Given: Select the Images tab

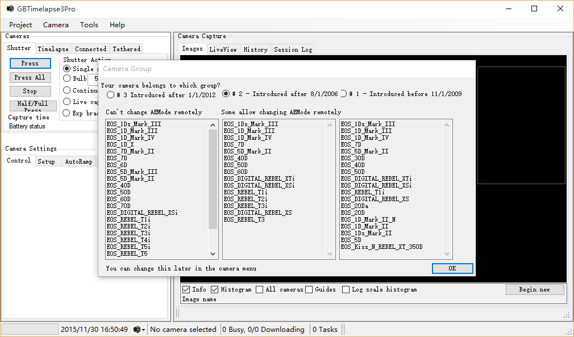Looking at the screenshot, I should pyautogui.click(x=192, y=49).
